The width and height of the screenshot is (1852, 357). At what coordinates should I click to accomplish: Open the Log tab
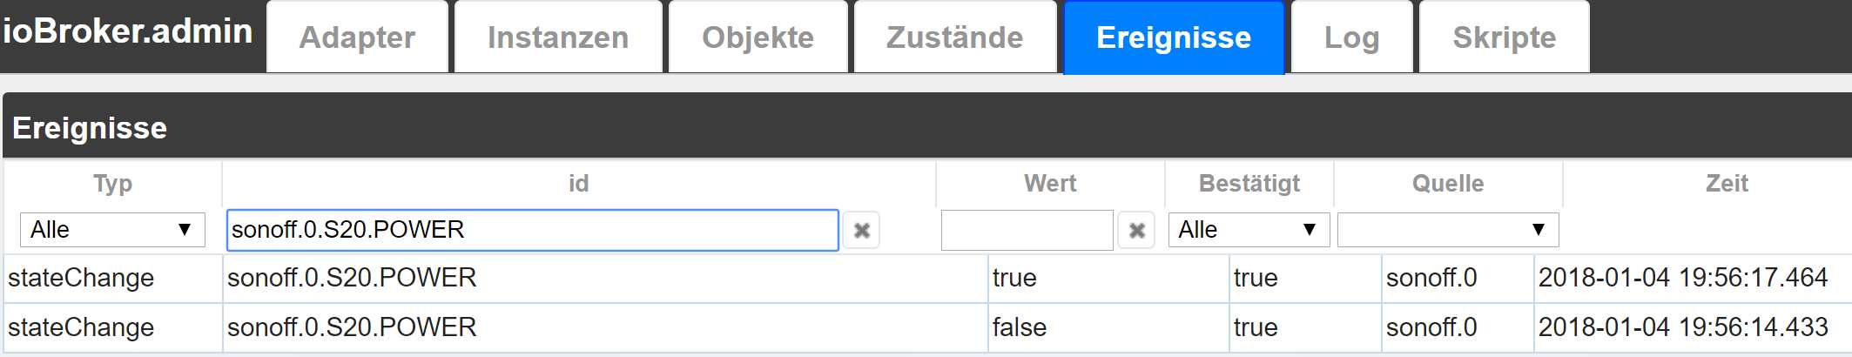(x=1351, y=37)
